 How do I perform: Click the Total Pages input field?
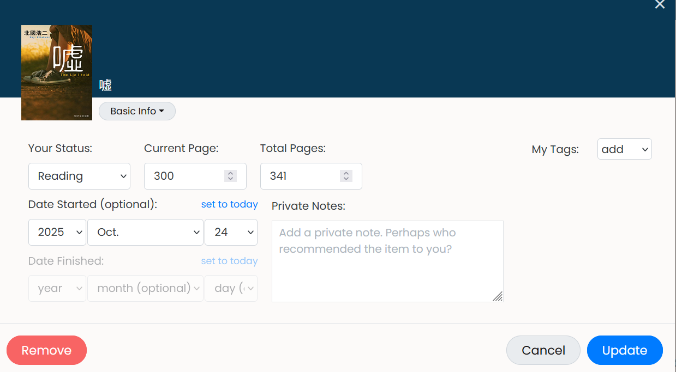[300, 176]
